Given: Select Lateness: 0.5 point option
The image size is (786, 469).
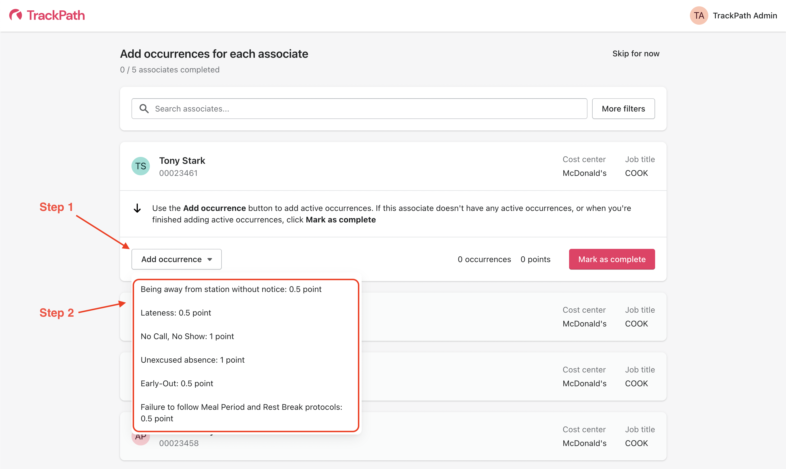Looking at the screenshot, I should click(176, 313).
